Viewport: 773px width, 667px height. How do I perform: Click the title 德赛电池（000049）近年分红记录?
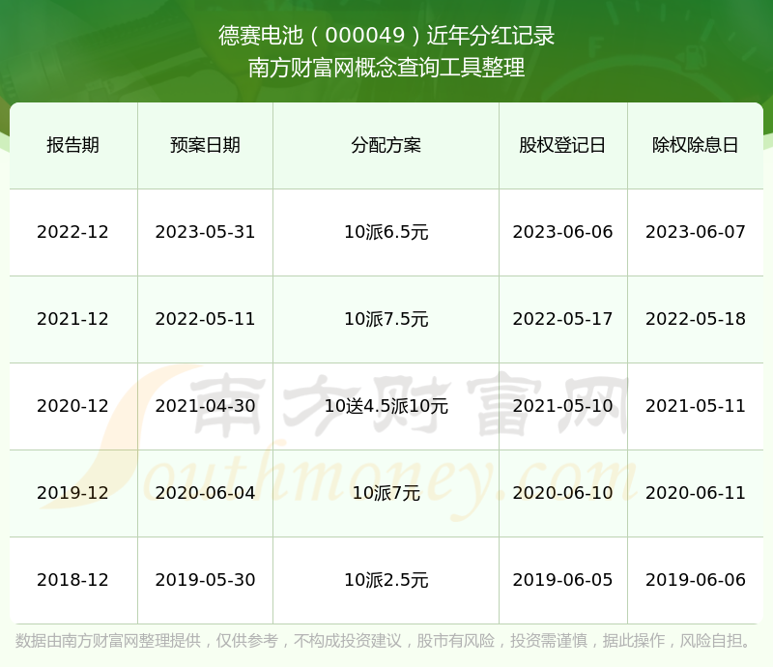[x=386, y=36]
